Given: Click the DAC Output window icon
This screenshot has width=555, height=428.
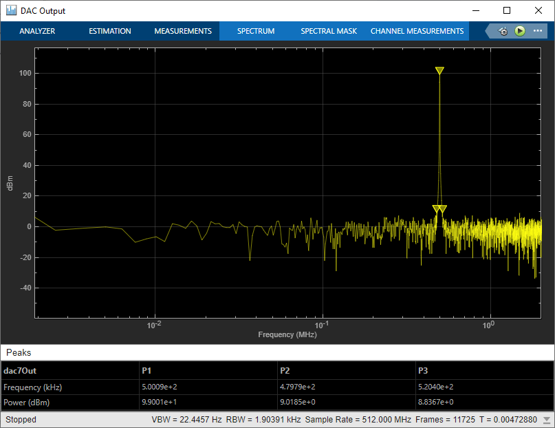Looking at the screenshot, I should click(x=11, y=10).
